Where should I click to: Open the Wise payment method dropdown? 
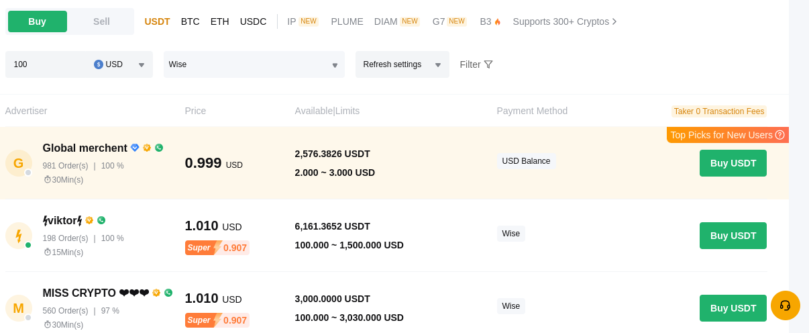[x=254, y=64]
